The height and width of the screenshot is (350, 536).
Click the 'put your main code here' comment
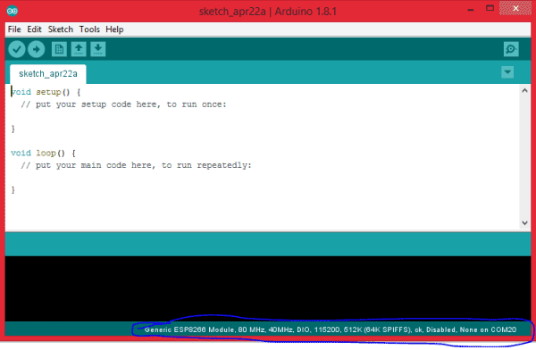[136, 165]
